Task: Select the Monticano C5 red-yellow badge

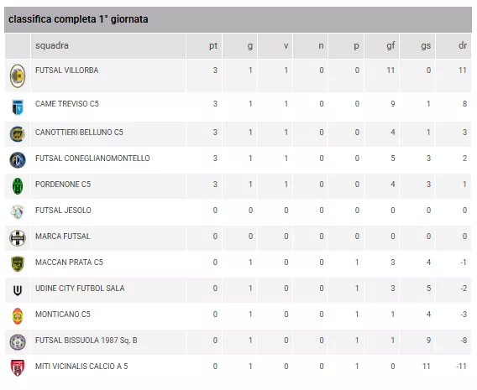Action: tap(18, 316)
